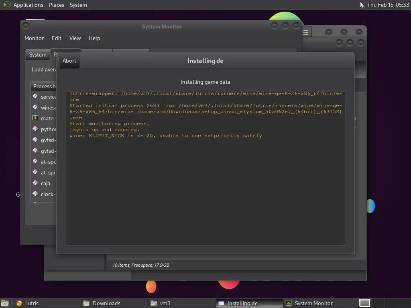Open the View menu in System Monitor
This screenshot has width=411, height=308.
(75, 38)
